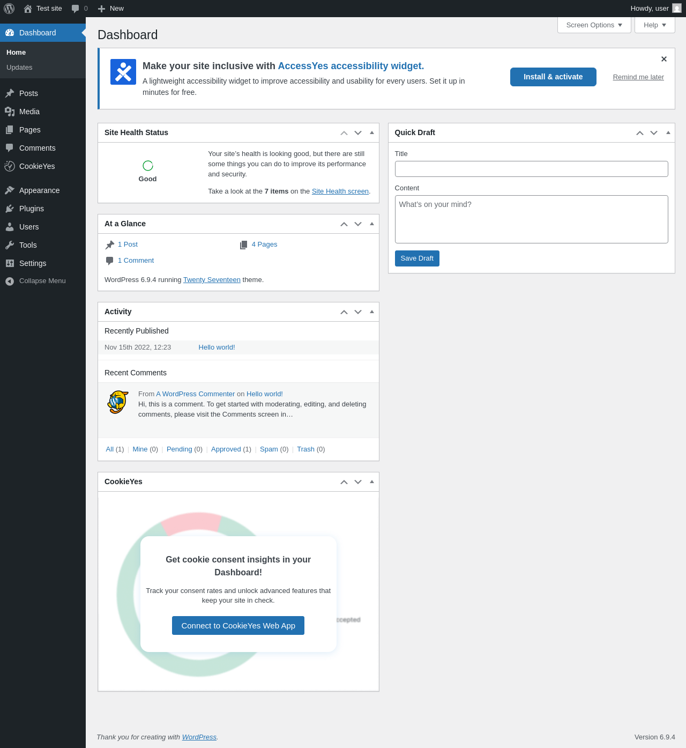Click the Collapse Menu arrow icon
Image resolution: width=686 pixels, height=748 pixels.
point(10,281)
